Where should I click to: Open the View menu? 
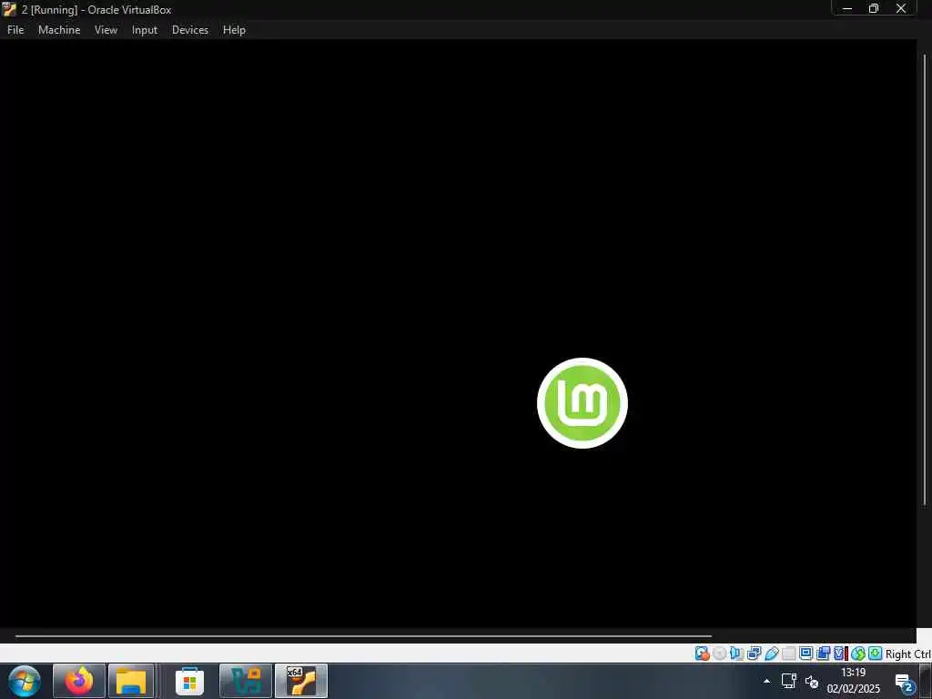pos(106,30)
